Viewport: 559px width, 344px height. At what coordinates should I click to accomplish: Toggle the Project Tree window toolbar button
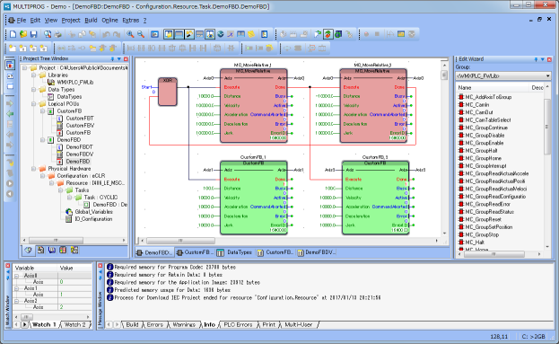[x=169, y=34]
